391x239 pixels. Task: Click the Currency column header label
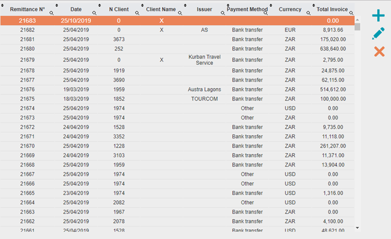point(290,9)
